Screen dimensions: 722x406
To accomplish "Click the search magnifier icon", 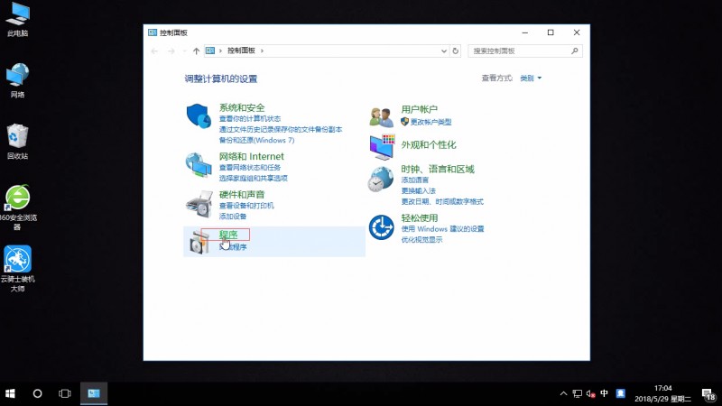I will pyautogui.click(x=575, y=51).
